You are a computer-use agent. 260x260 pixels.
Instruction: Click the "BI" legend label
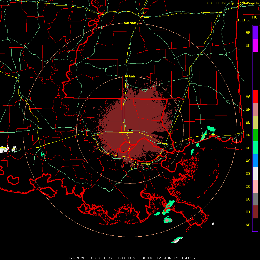[x=248, y=212]
